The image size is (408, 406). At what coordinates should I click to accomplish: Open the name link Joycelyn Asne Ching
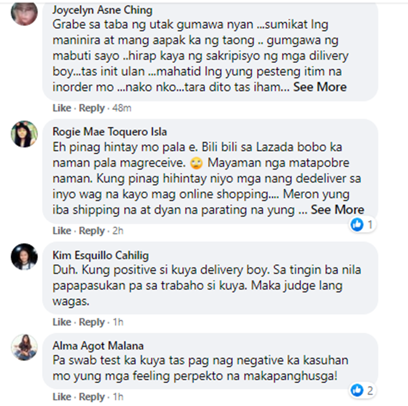(102, 10)
